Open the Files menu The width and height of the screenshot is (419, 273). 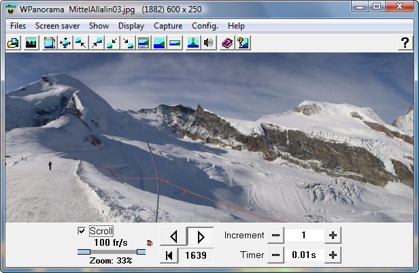point(18,26)
